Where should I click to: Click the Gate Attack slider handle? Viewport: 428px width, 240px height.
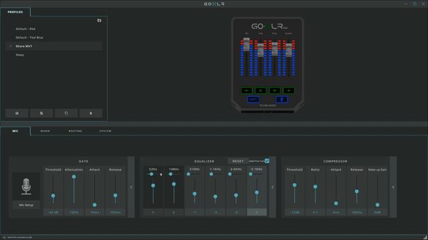pos(94,205)
